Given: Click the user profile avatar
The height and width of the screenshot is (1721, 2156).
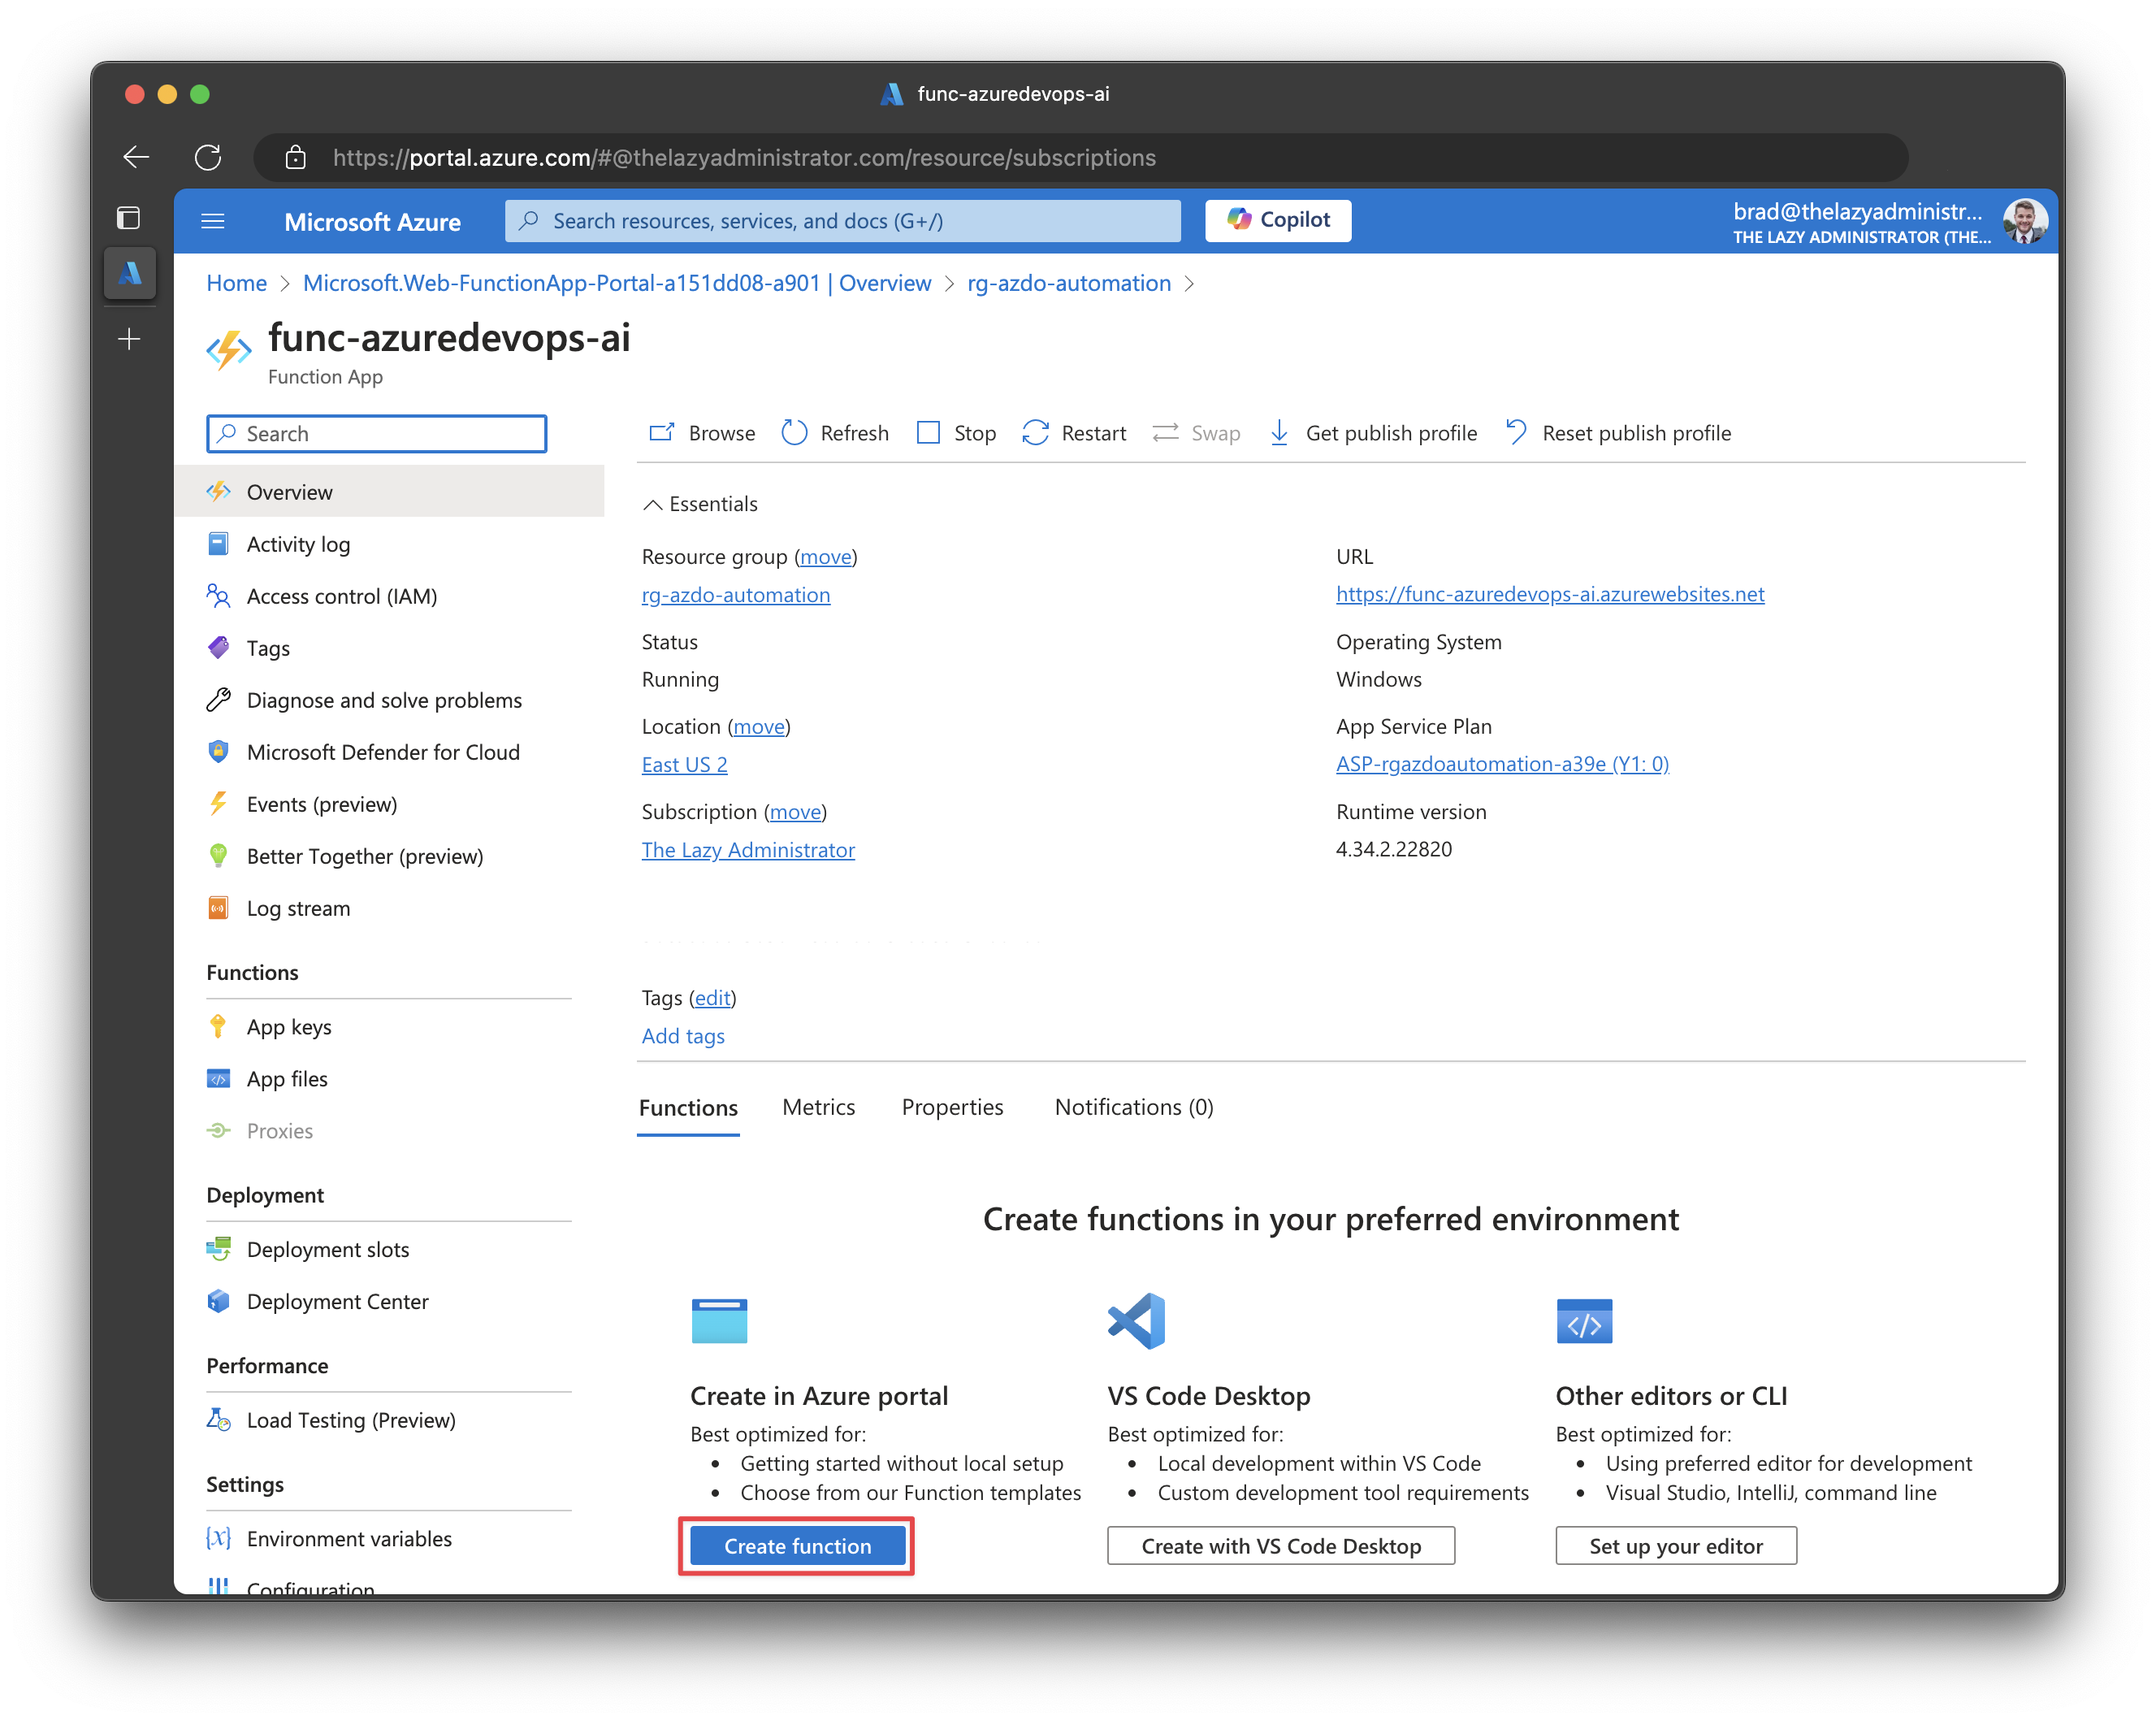Looking at the screenshot, I should (x=2024, y=221).
